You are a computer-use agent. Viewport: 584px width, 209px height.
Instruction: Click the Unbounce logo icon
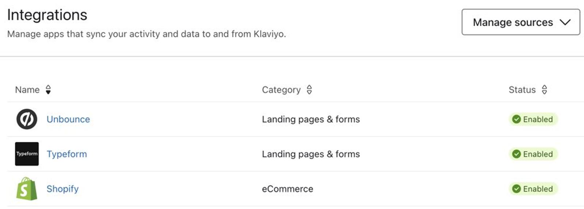27,119
